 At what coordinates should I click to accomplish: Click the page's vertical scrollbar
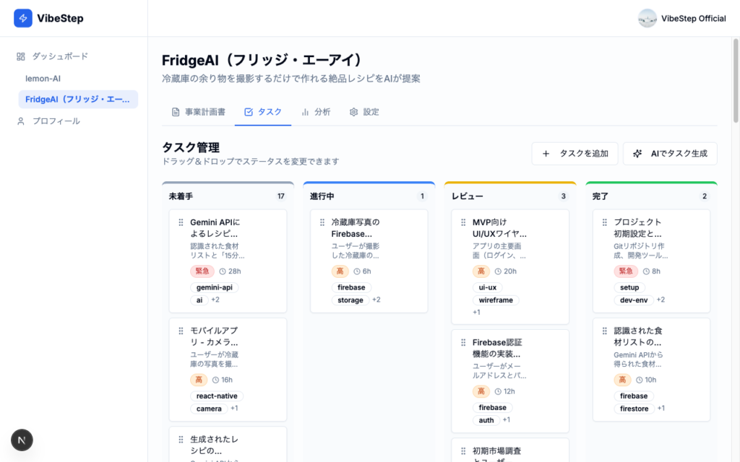(736, 79)
